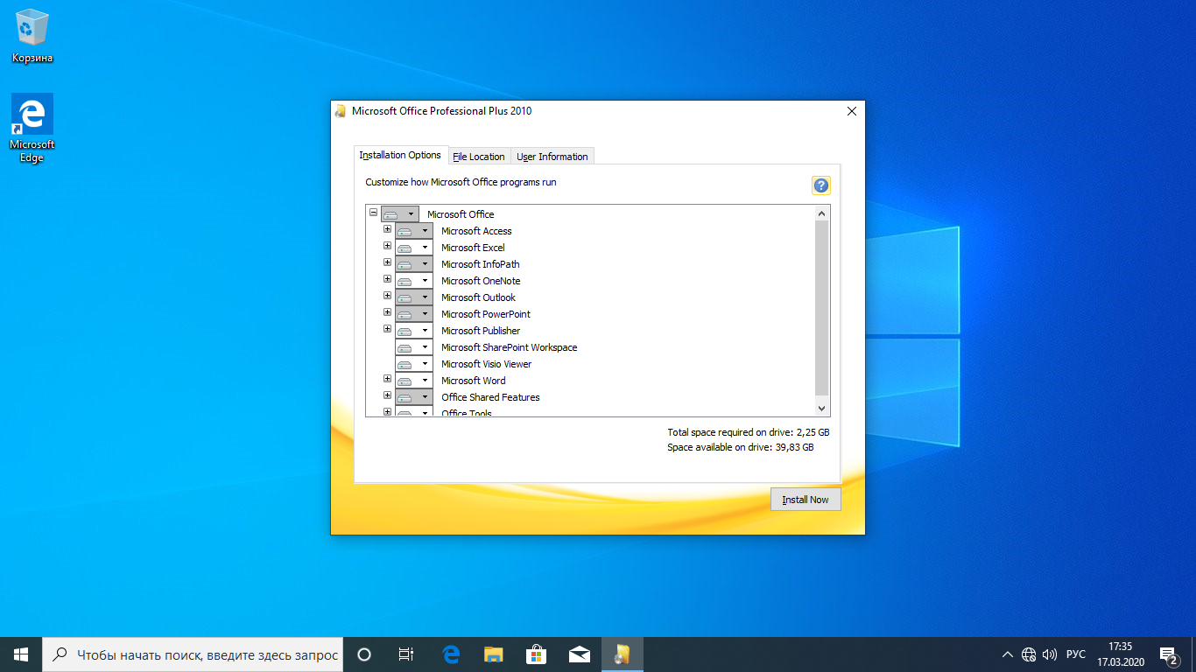Open install options dropdown for SharePoint Workspace
The image size is (1196, 672).
[414, 347]
